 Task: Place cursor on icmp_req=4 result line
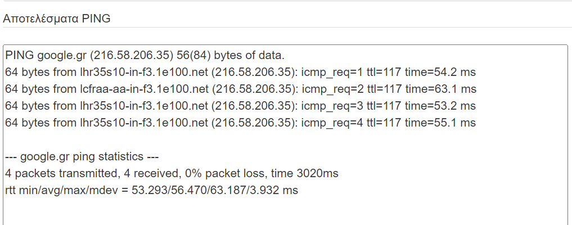[x=240, y=123]
